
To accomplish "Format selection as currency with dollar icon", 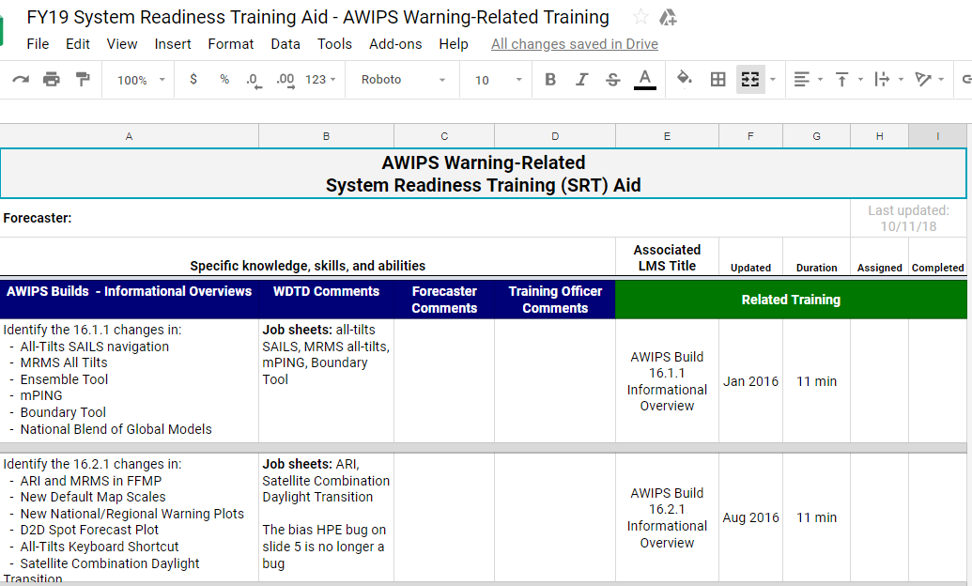I will click(x=193, y=80).
